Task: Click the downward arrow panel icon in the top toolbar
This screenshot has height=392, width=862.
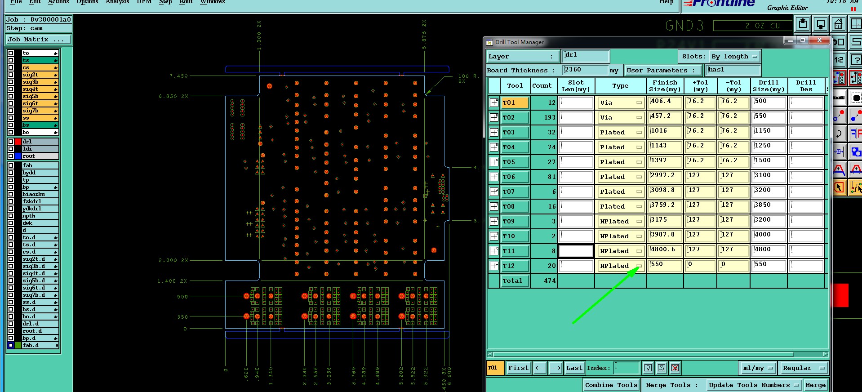Action: [821, 24]
